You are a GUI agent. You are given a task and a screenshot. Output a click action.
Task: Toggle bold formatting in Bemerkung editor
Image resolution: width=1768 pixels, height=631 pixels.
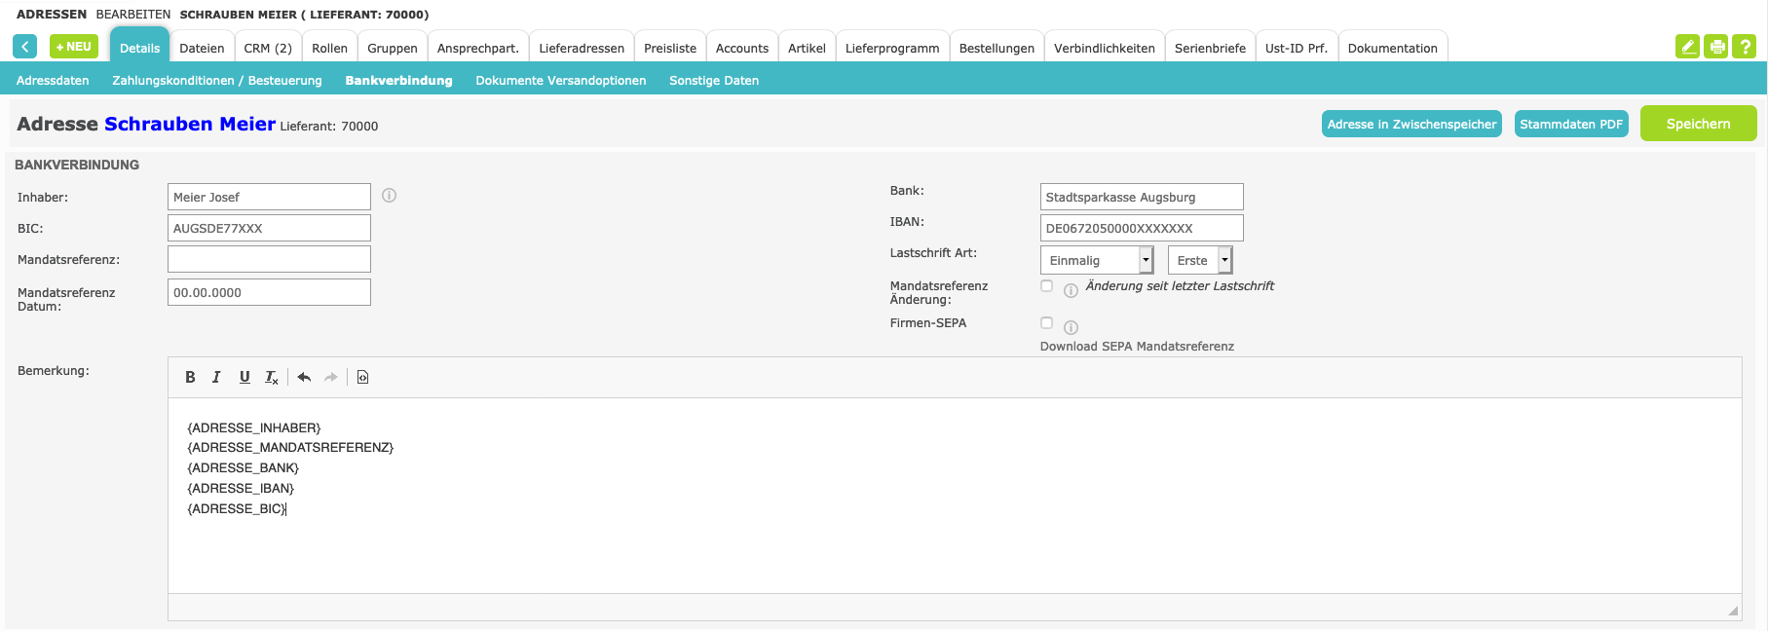coord(190,378)
